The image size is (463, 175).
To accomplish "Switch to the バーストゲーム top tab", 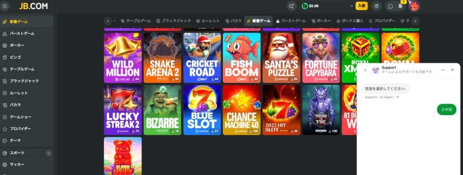I will 291,21.
